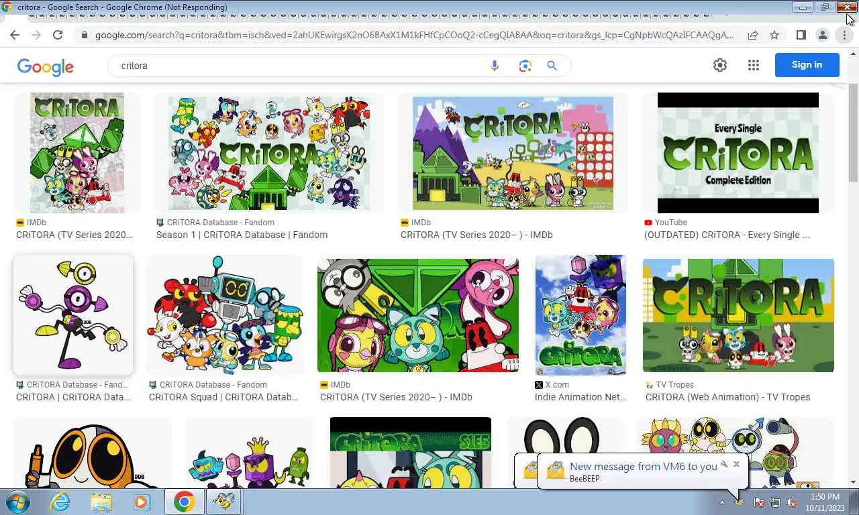Open Chrome profile avatar
Viewport: 859px width, 515px height.
tap(822, 35)
